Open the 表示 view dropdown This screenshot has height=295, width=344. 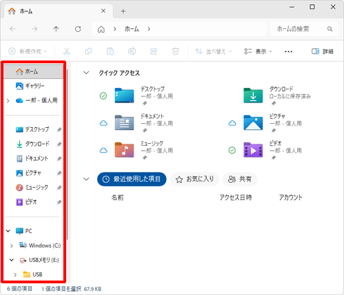tap(258, 52)
